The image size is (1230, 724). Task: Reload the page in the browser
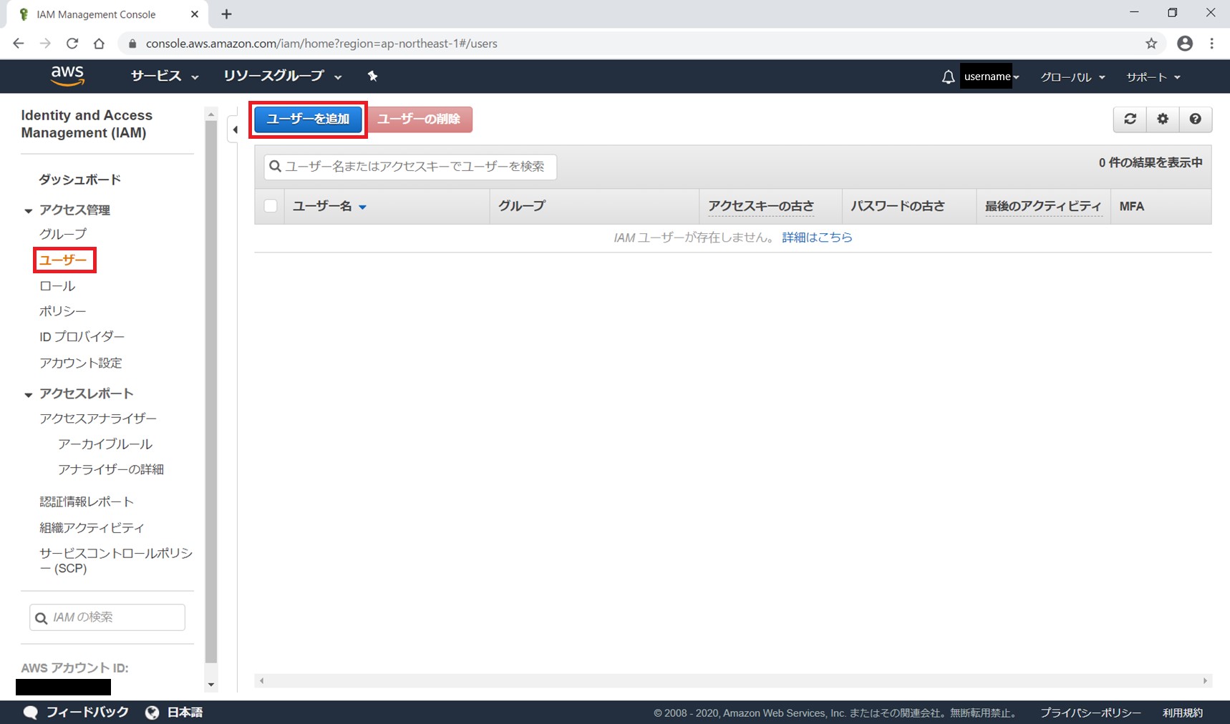click(x=72, y=44)
